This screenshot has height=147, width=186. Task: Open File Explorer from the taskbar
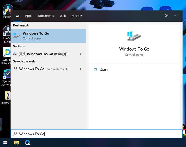17,142
